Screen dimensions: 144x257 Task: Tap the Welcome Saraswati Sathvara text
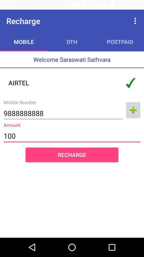72,60
